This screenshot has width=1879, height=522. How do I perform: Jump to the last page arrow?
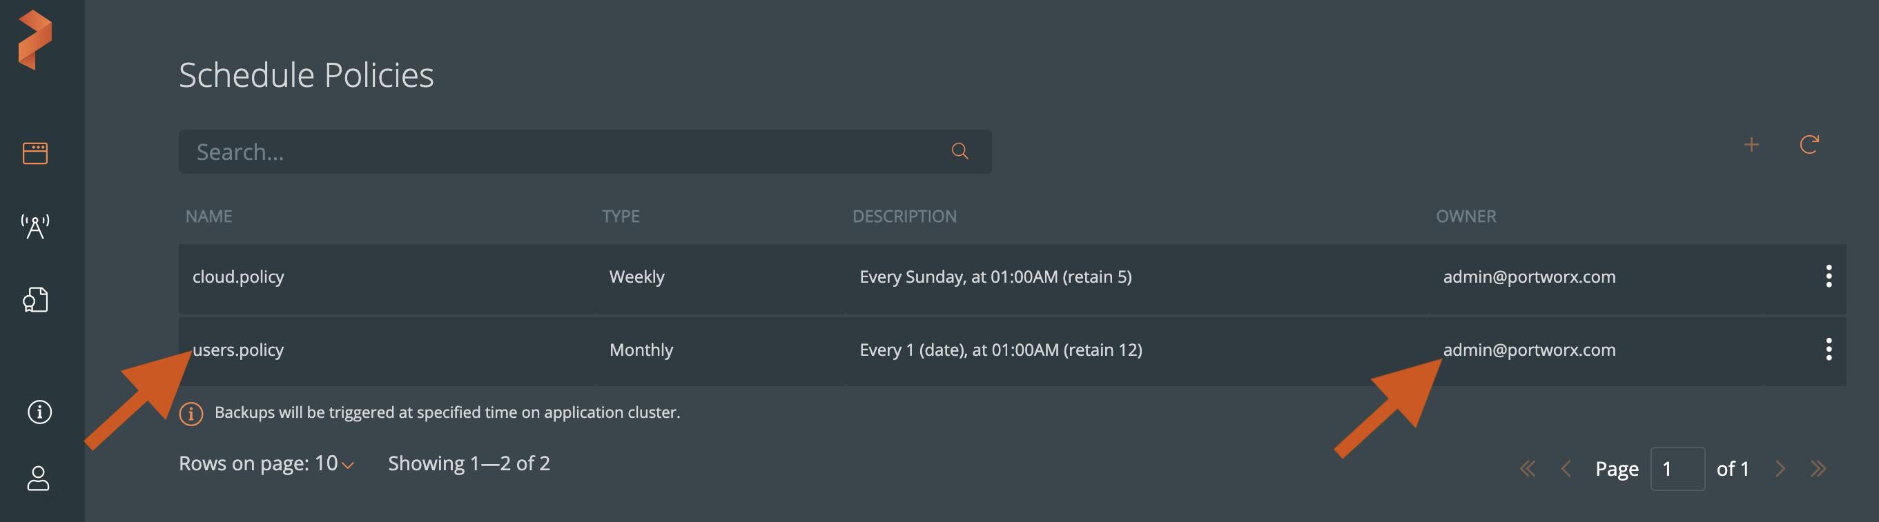click(x=1818, y=469)
